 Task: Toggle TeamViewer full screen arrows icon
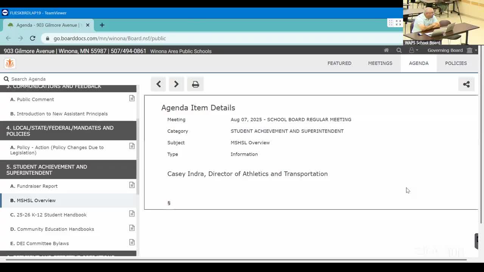coord(398,23)
